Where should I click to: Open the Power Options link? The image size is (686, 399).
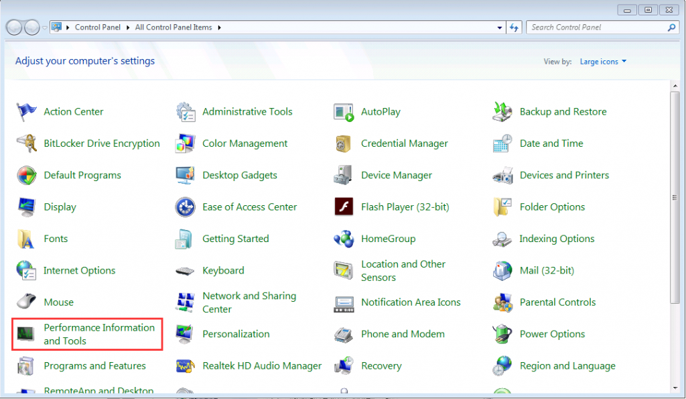click(x=552, y=334)
